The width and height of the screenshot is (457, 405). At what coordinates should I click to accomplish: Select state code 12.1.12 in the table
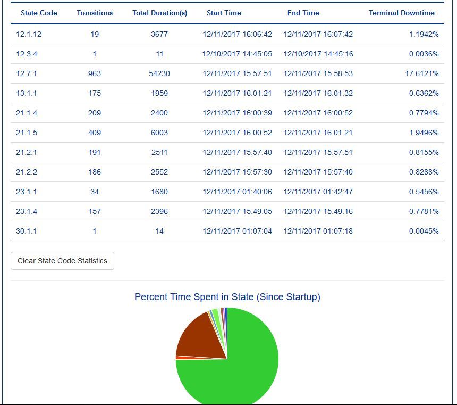point(29,34)
